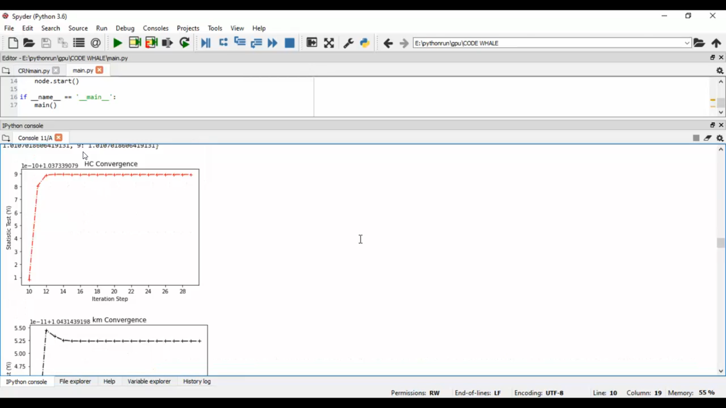Image resolution: width=726 pixels, height=408 pixels.
Task: Stop debugging with the blue square
Action: click(289, 43)
